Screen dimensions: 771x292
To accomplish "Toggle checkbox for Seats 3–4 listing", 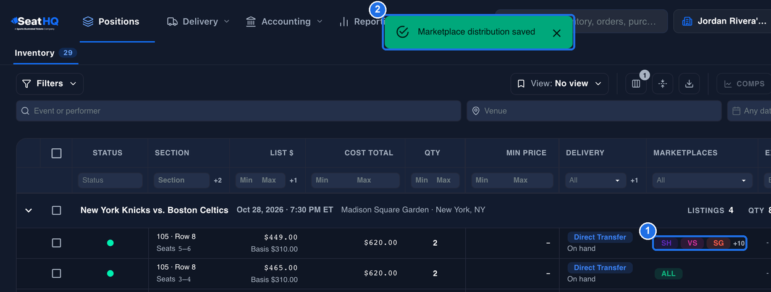I will pyautogui.click(x=56, y=273).
